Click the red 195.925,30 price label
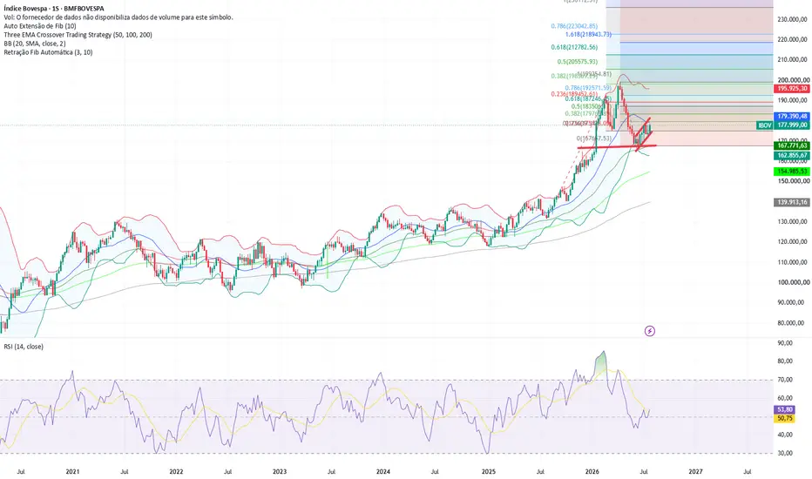The image size is (812, 479). (791, 89)
